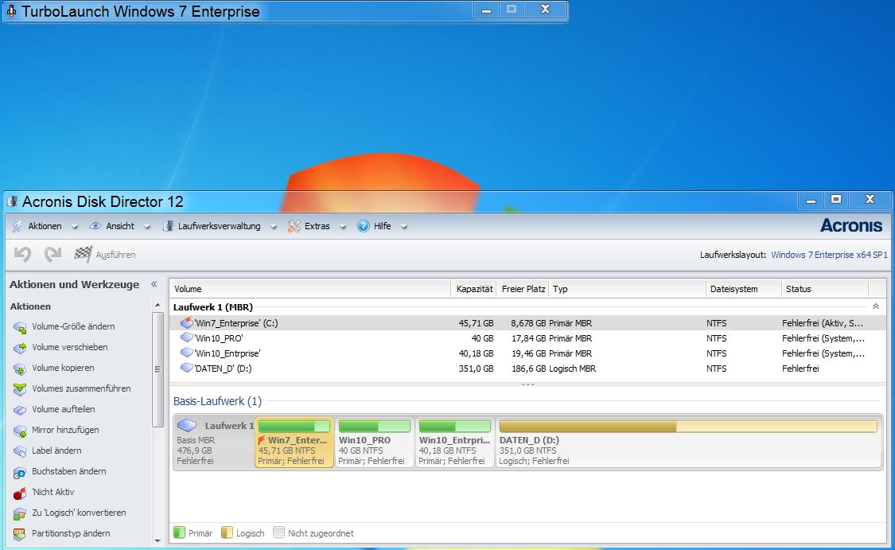Viewport: 895px width, 550px height.
Task: Click Zu 'Logisch' konvertieren action
Action: (79, 513)
